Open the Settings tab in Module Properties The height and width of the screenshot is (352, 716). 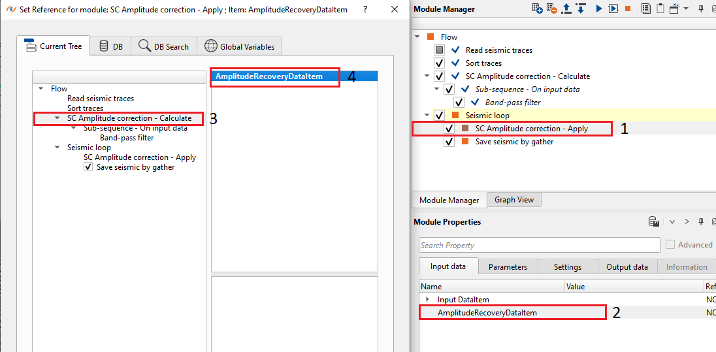click(x=568, y=267)
